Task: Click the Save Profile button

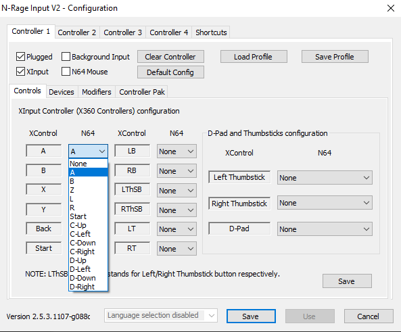Action: pos(335,57)
